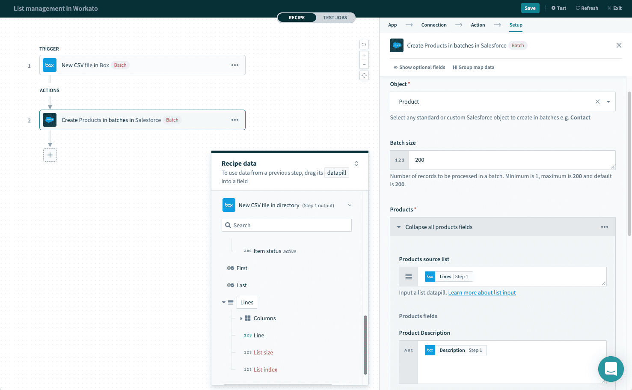632x390 pixels.
Task: Go to the Connection setup tab
Action: tap(433, 25)
